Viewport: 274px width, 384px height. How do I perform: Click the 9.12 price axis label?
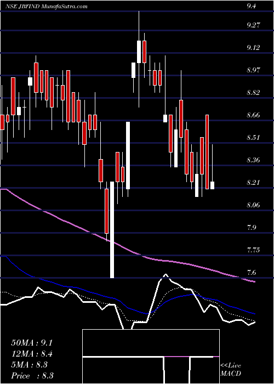tap(254, 48)
